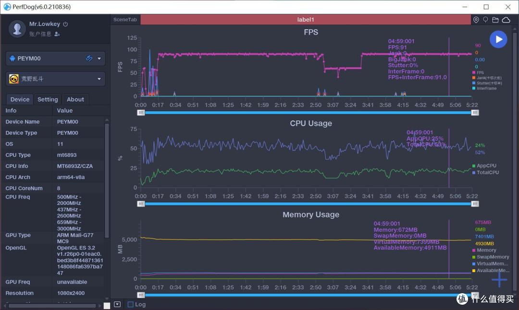Image resolution: width=519 pixels, height=310 pixels.
Task: Toggle the FPS legend entry
Action: pyautogui.click(x=478, y=72)
